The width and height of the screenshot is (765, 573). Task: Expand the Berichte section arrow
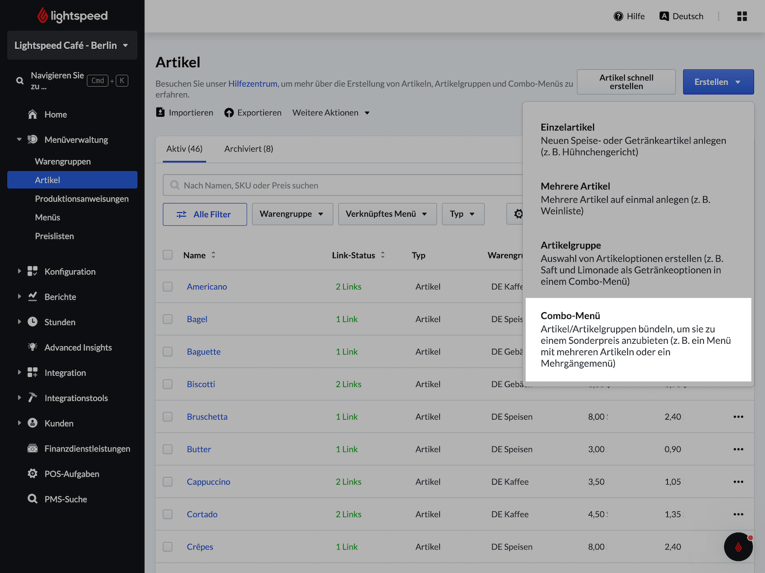(19, 296)
